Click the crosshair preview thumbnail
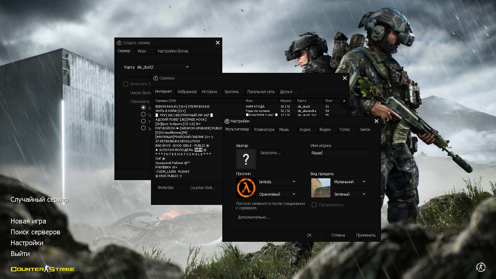This screenshot has width=496, height=279. pyautogui.click(x=321, y=188)
